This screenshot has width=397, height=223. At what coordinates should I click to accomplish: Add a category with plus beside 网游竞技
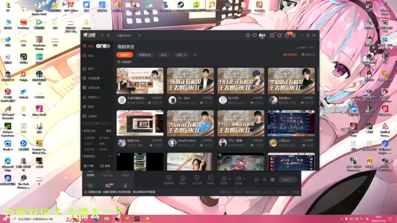pos(110,156)
